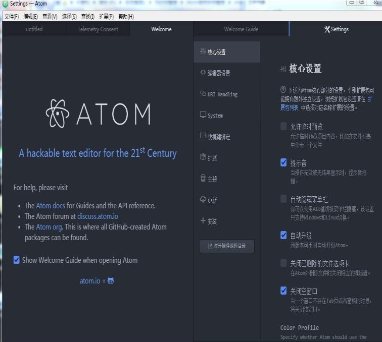Enable 关闭已删除的文件选项卡 checkbox
The image size is (382, 342).
tap(283, 263)
